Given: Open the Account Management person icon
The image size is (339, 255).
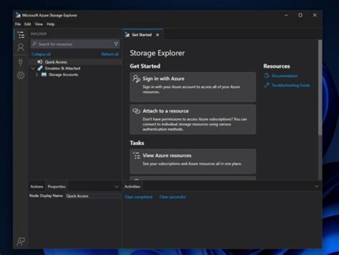Looking at the screenshot, I should (21, 48).
